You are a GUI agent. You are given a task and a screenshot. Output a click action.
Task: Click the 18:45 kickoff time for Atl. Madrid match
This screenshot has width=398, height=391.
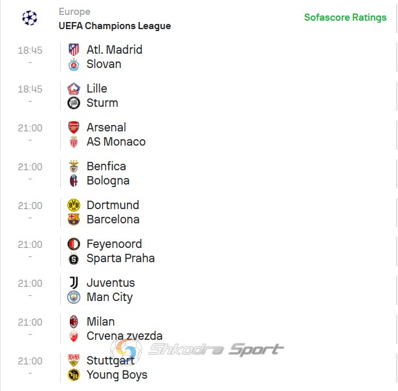30,50
